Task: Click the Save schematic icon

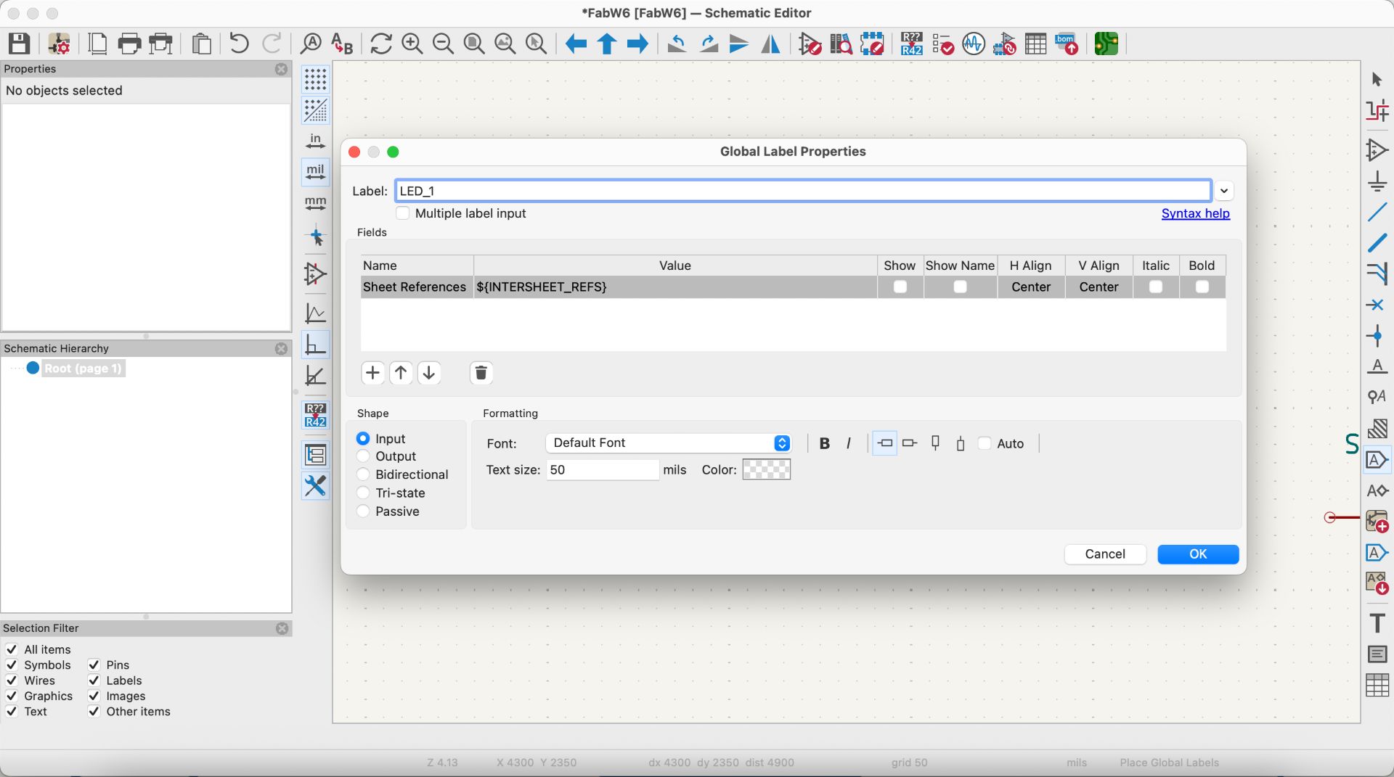Action: [19, 44]
